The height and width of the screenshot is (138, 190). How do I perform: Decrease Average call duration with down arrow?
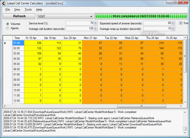95,29
